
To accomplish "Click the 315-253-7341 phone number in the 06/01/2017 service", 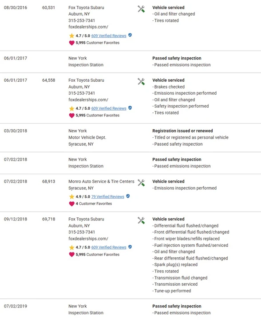I will point(82,93).
